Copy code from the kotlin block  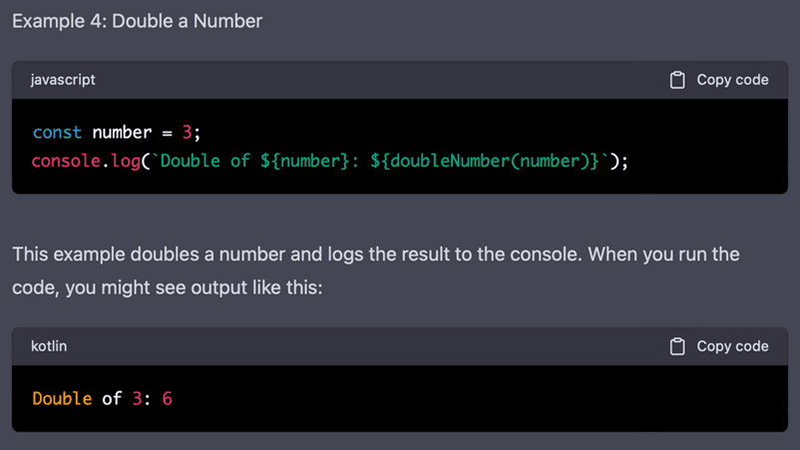(719, 346)
